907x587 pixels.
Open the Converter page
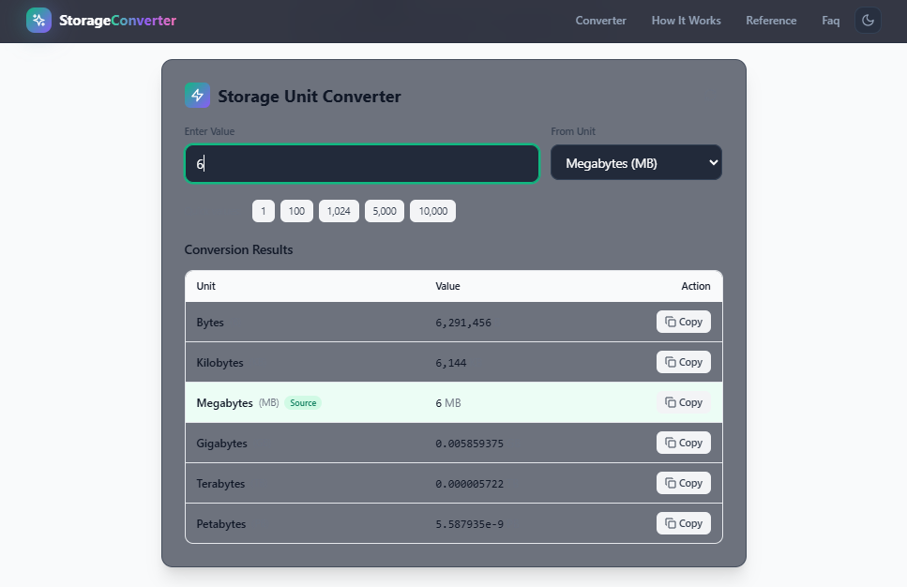click(x=600, y=20)
